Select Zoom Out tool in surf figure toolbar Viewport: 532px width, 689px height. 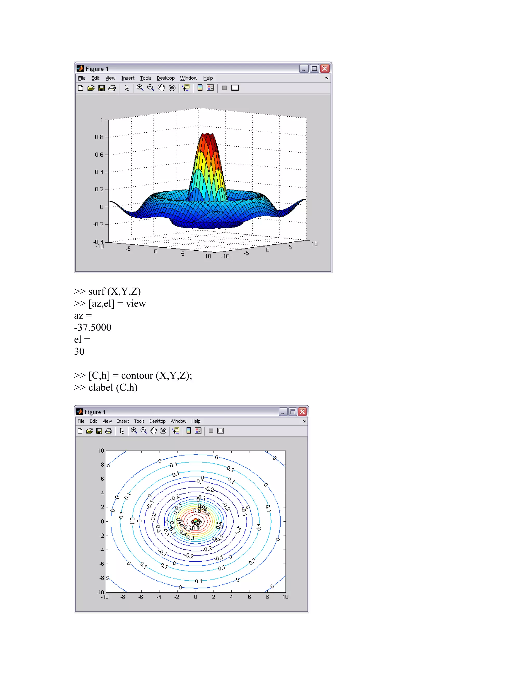click(151, 88)
